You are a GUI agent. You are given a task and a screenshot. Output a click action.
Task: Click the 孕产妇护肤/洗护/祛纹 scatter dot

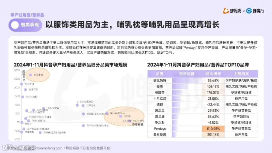[83, 126]
